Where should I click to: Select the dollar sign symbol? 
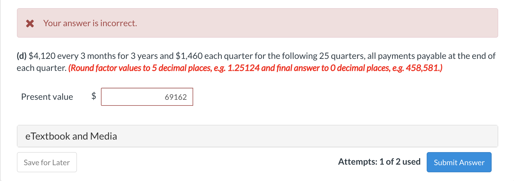[x=93, y=96]
